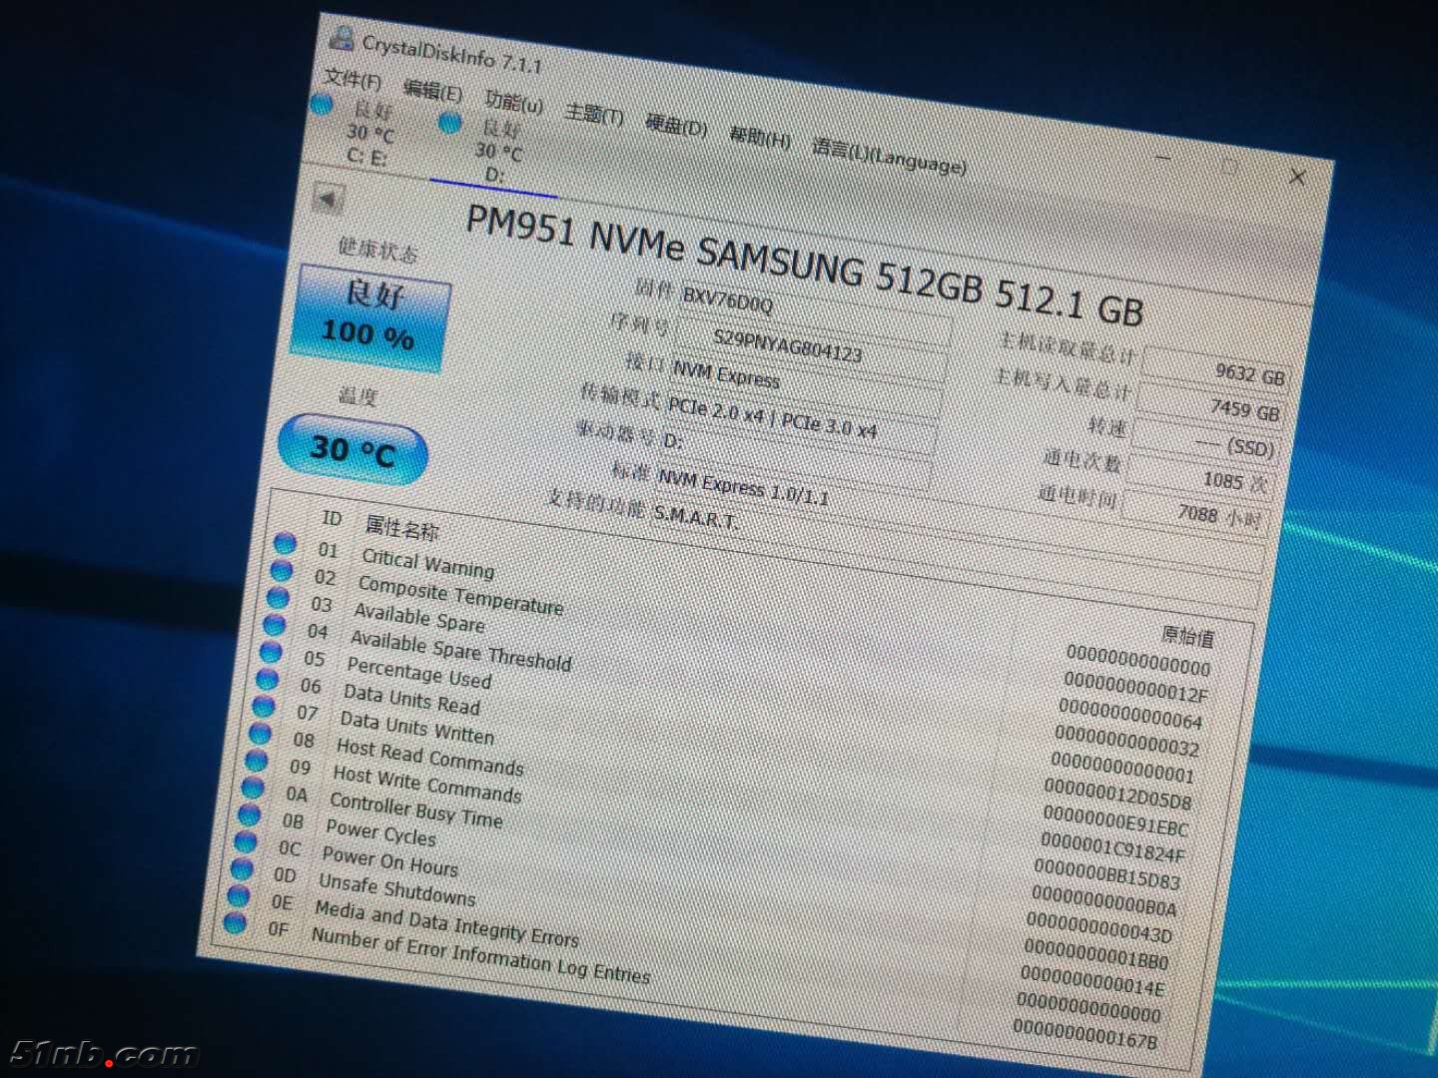
Task: Click the 30 °C temperature button
Action: tap(353, 448)
